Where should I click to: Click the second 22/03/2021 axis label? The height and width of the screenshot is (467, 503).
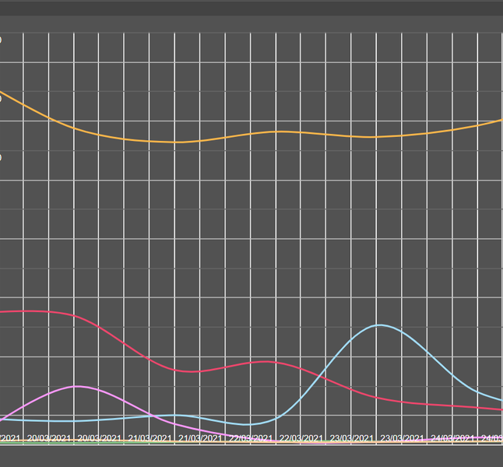[x=301, y=439]
